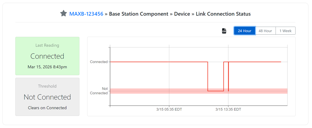Image resolution: width=312 pixels, height=128 pixels.
Task: Click the 3/15 13:35 EDT axis tick label
Action: pyautogui.click(x=228, y=109)
